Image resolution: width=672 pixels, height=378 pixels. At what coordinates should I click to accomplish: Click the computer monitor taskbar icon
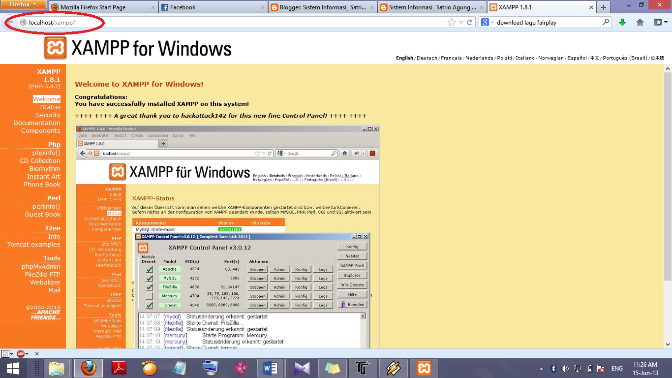[x=210, y=368]
